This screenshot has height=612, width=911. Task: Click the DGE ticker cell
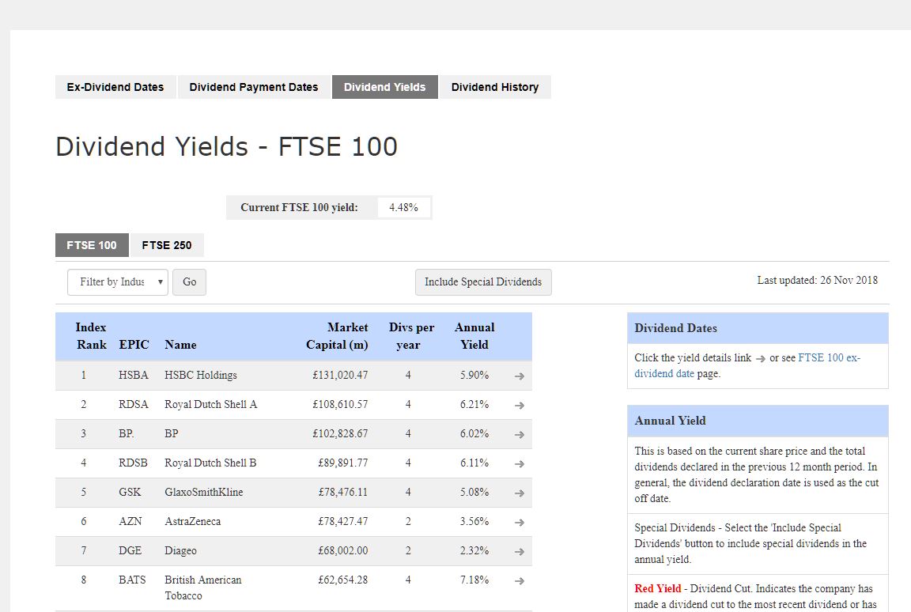point(130,550)
